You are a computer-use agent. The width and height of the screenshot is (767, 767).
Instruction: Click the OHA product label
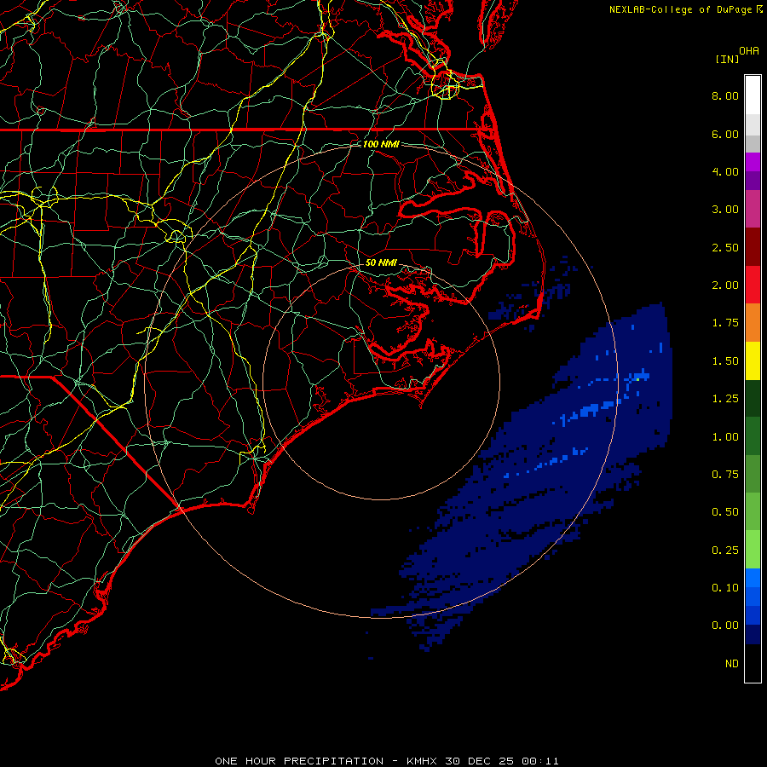coord(749,51)
